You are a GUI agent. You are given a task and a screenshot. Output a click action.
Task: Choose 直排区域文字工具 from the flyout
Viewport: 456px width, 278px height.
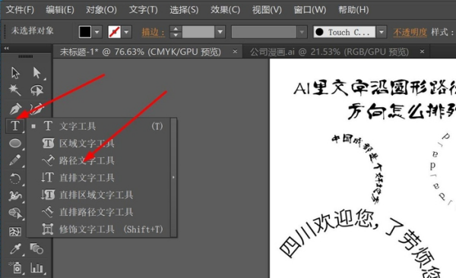pyautogui.click(x=99, y=195)
